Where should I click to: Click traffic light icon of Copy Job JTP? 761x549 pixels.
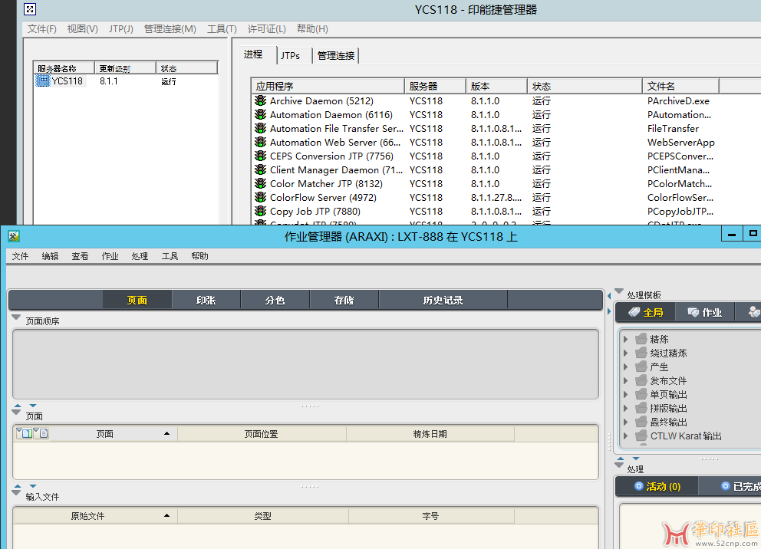(261, 212)
